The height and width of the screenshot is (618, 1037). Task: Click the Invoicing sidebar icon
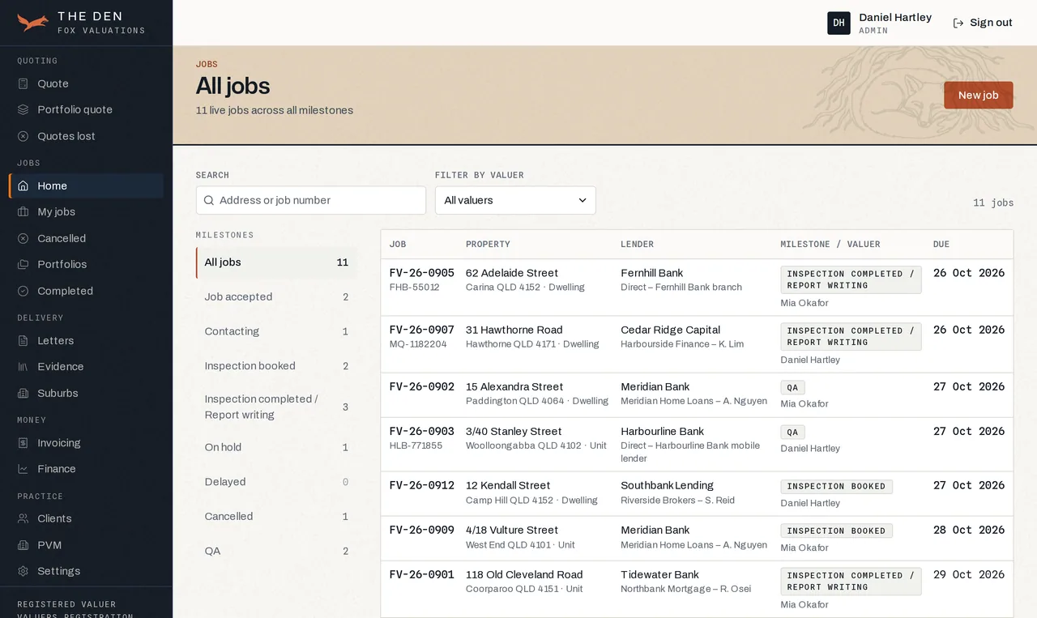[23, 443]
